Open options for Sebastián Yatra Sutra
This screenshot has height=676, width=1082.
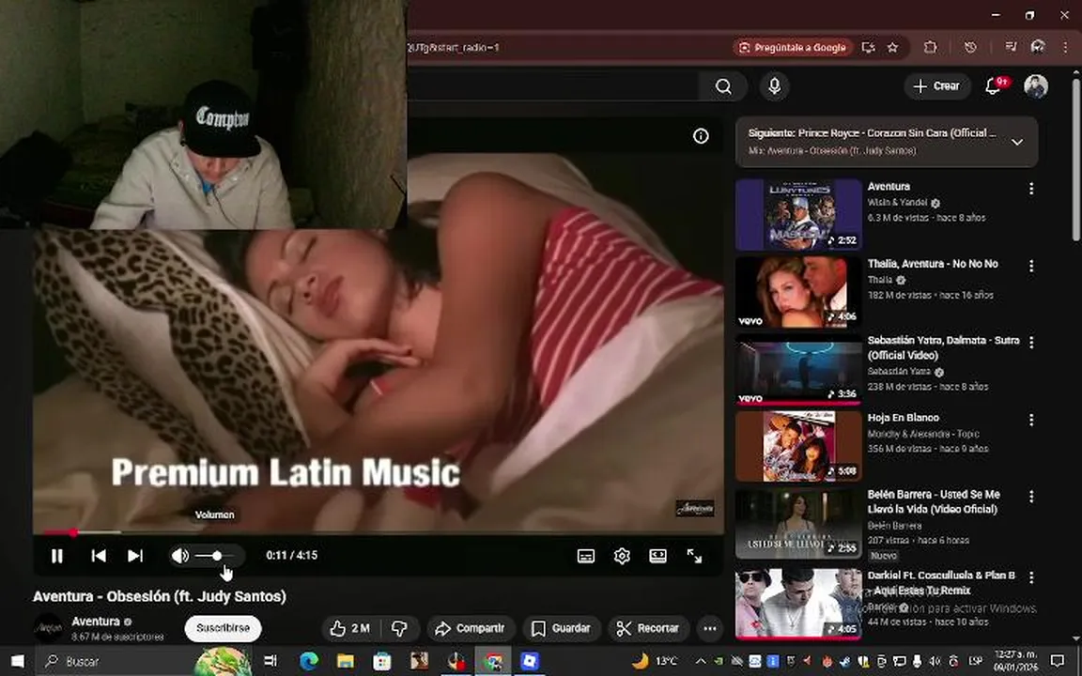[1031, 342]
